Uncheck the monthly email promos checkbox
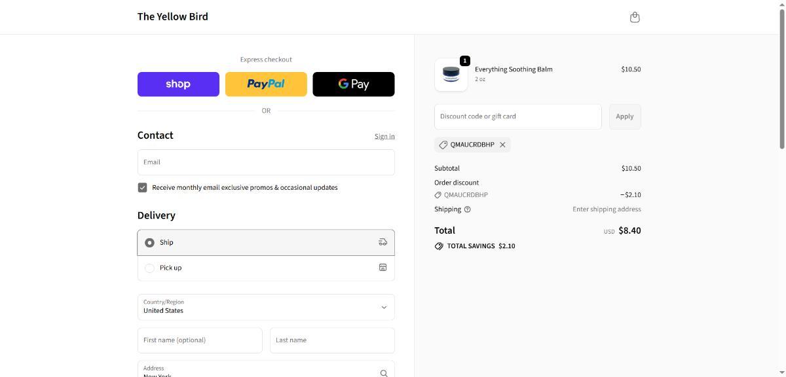The height and width of the screenshot is (377, 786). click(x=142, y=187)
